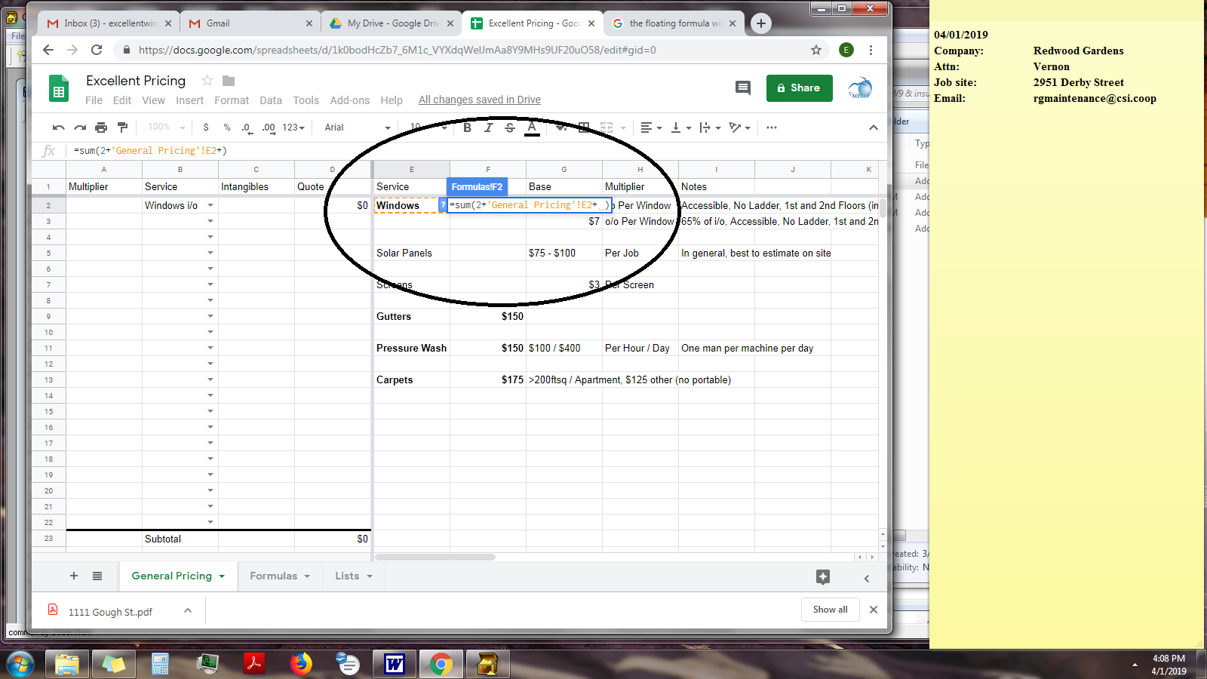Open the Insert menu

click(189, 100)
